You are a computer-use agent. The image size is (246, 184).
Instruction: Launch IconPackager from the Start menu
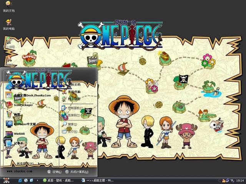point(19,105)
